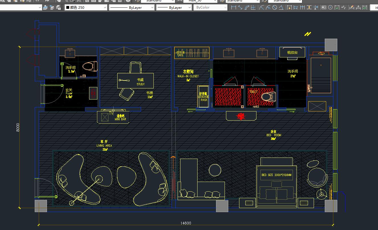The width and height of the screenshot is (378, 230).
Task: Select the small washroom toilet fixture
Action: pyautogui.click(x=90, y=66)
